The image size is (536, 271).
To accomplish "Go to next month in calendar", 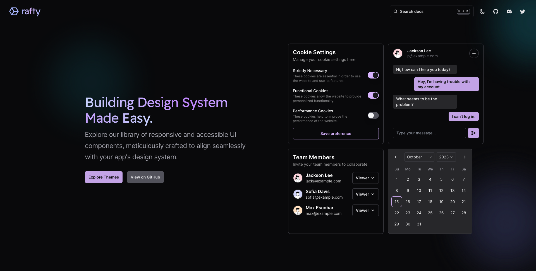I will pyautogui.click(x=465, y=157).
